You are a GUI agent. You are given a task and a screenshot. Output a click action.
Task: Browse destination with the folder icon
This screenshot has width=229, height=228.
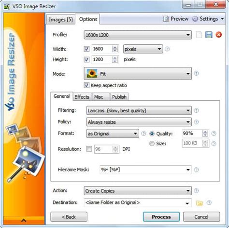200,203
